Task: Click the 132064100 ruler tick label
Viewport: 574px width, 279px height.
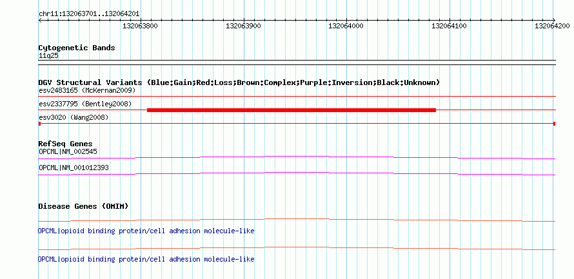Action: coord(449,26)
